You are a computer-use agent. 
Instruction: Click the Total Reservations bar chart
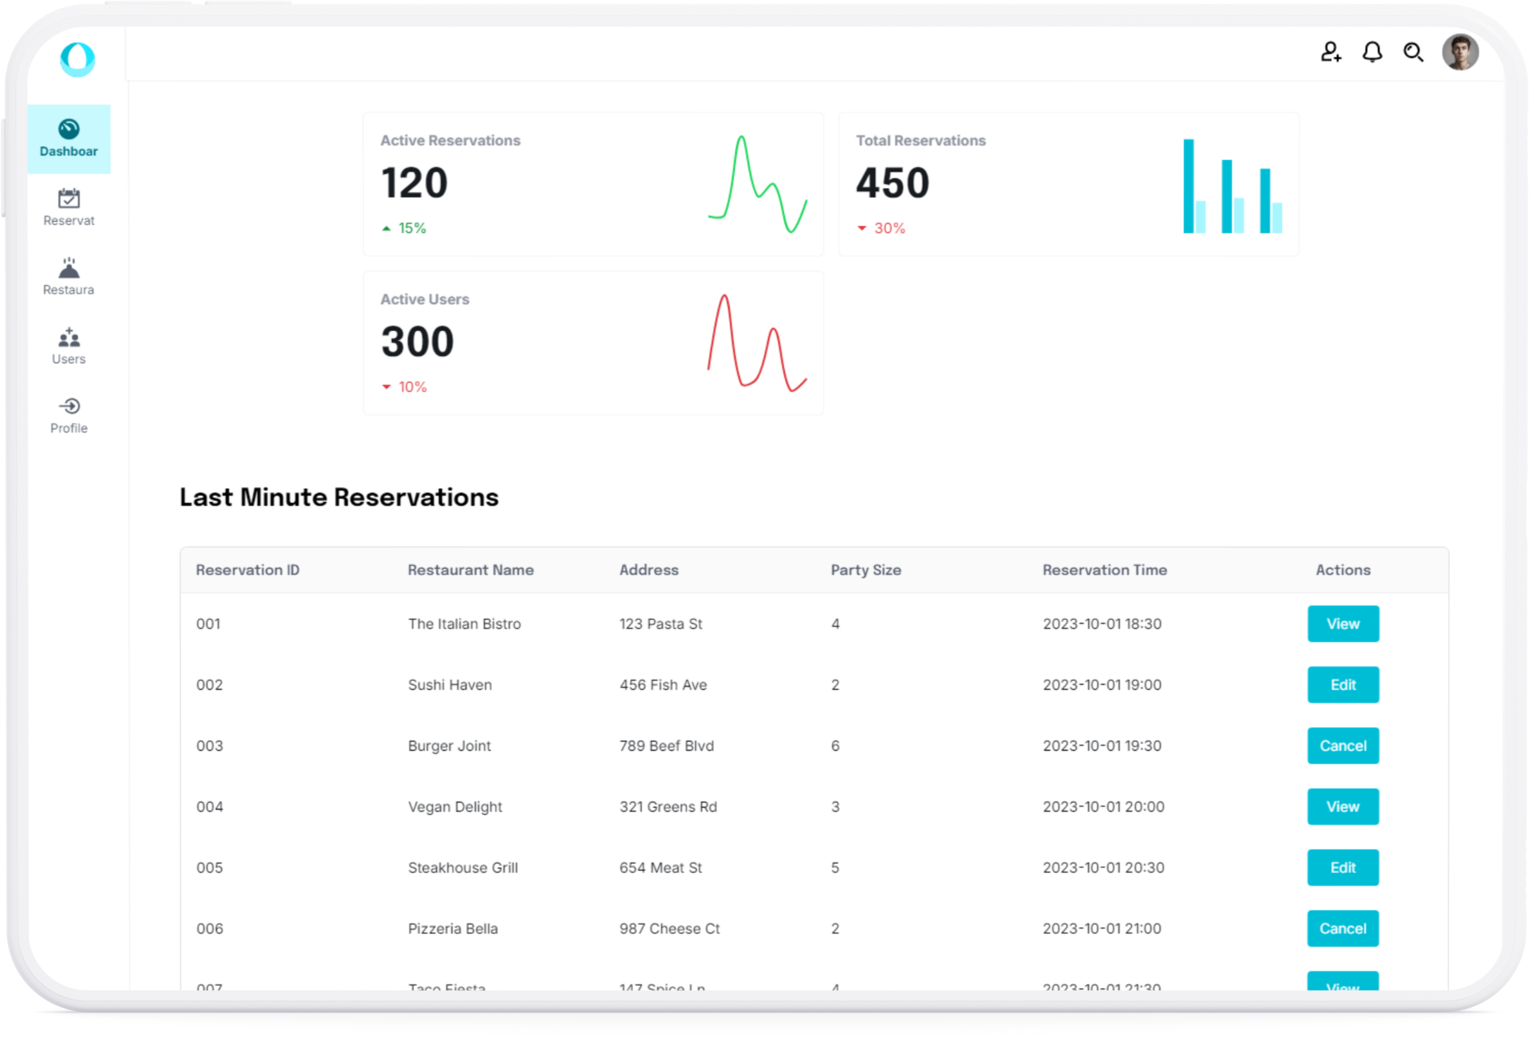tap(1232, 186)
